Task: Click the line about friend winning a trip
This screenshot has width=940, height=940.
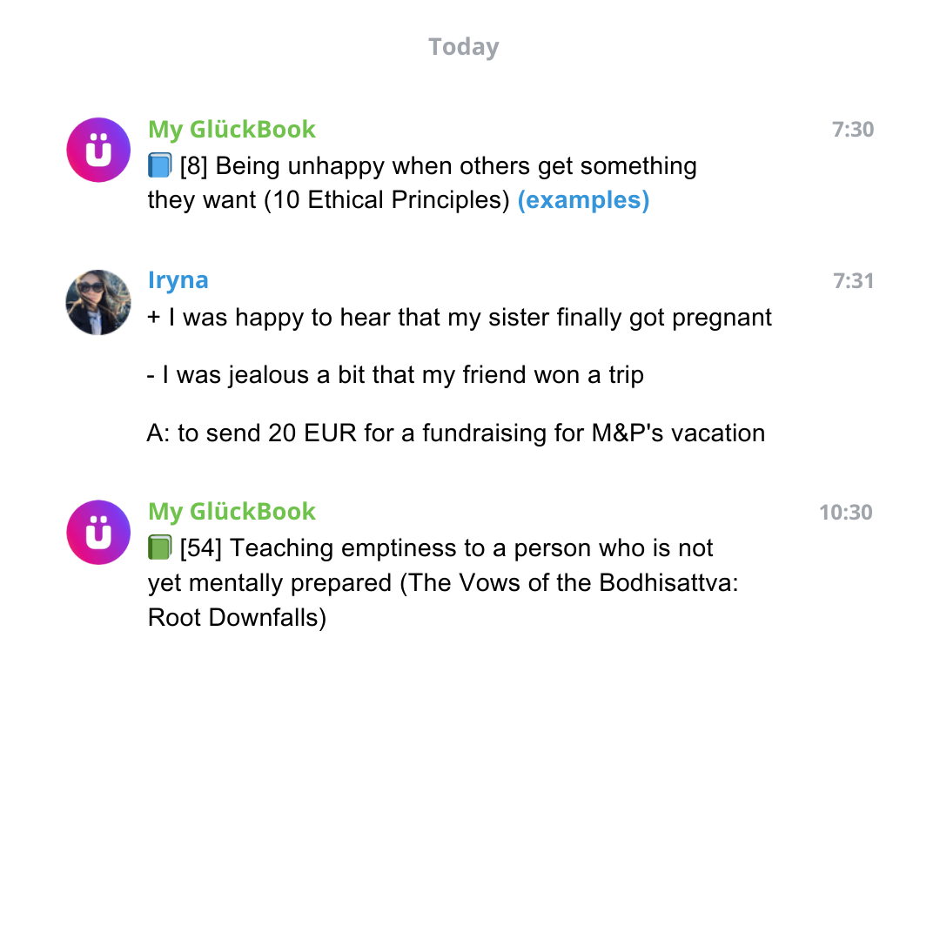Action: click(395, 375)
